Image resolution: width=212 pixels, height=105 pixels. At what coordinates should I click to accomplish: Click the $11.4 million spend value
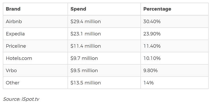coord(86,46)
